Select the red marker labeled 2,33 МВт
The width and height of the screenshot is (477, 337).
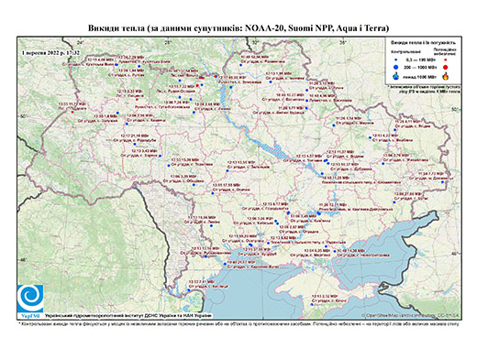137,99
